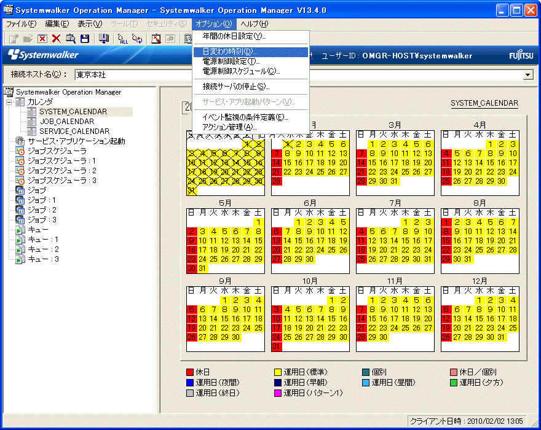541x430 pixels.
Task: Click the green arrow icon beside キュー : 1
Action: point(20,240)
